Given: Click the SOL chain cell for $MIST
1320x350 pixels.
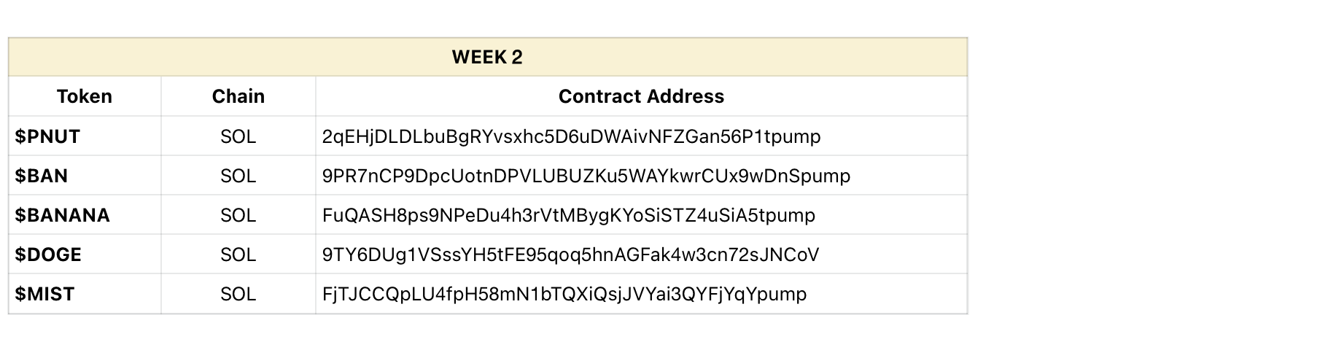Looking at the screenshot, I should 238,294.
